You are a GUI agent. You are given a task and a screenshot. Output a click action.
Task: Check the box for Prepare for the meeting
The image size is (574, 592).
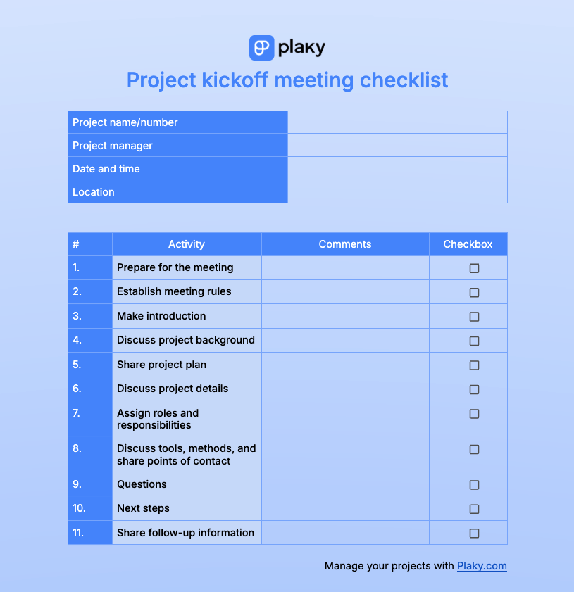(474, 268)
